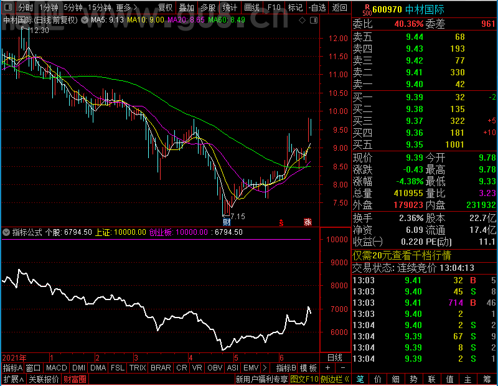Click the diamond icon above the chart
The image size is (498, 386).
(x=302, y=21)
